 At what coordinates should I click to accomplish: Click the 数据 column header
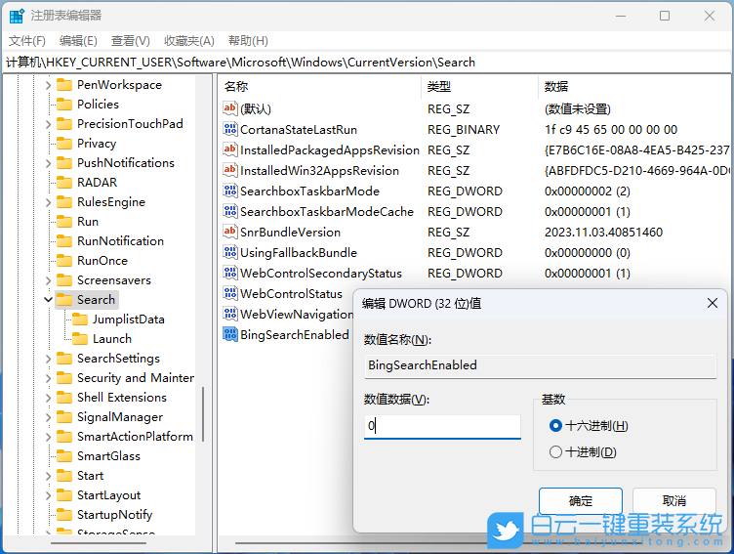point(634,86)
